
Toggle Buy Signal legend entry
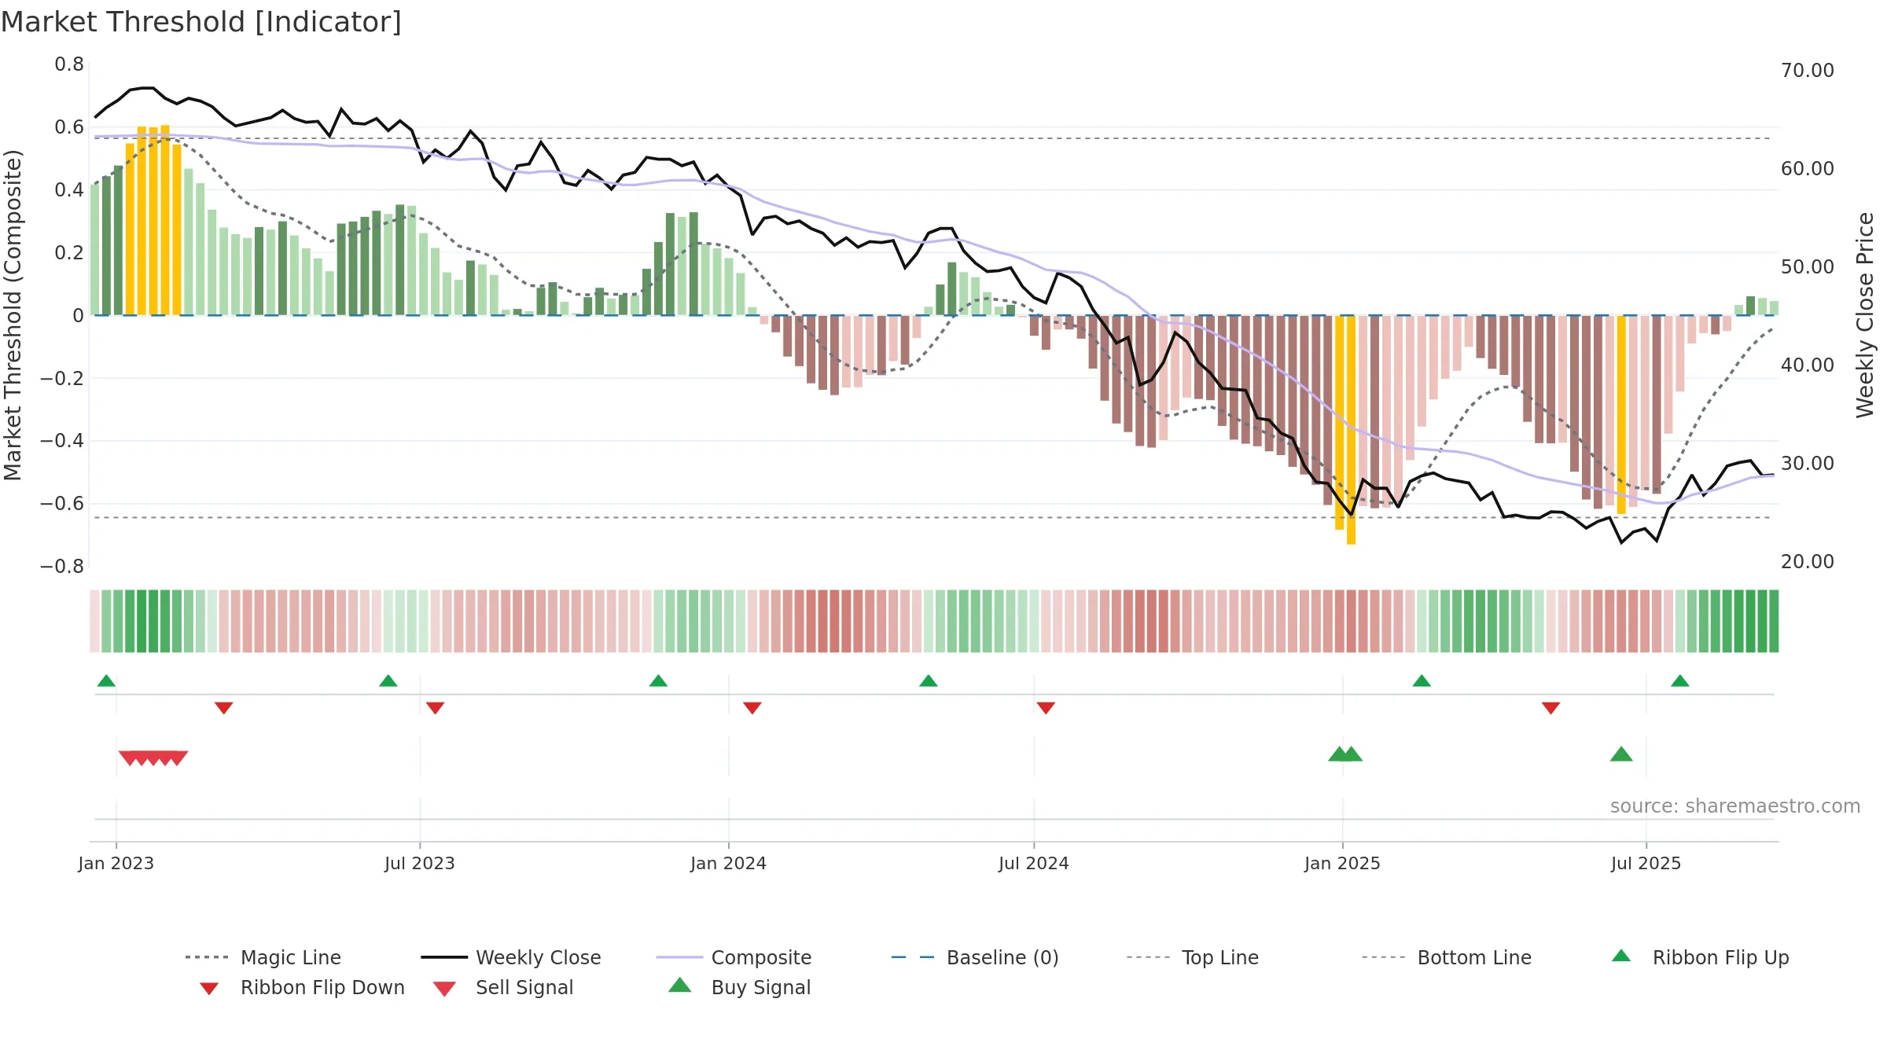[x=739, y=987]
